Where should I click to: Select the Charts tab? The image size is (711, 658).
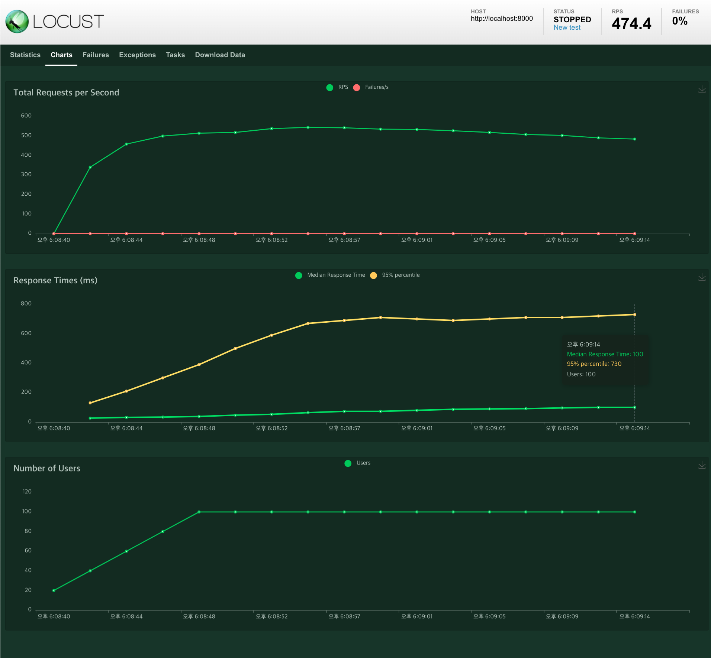61,55
